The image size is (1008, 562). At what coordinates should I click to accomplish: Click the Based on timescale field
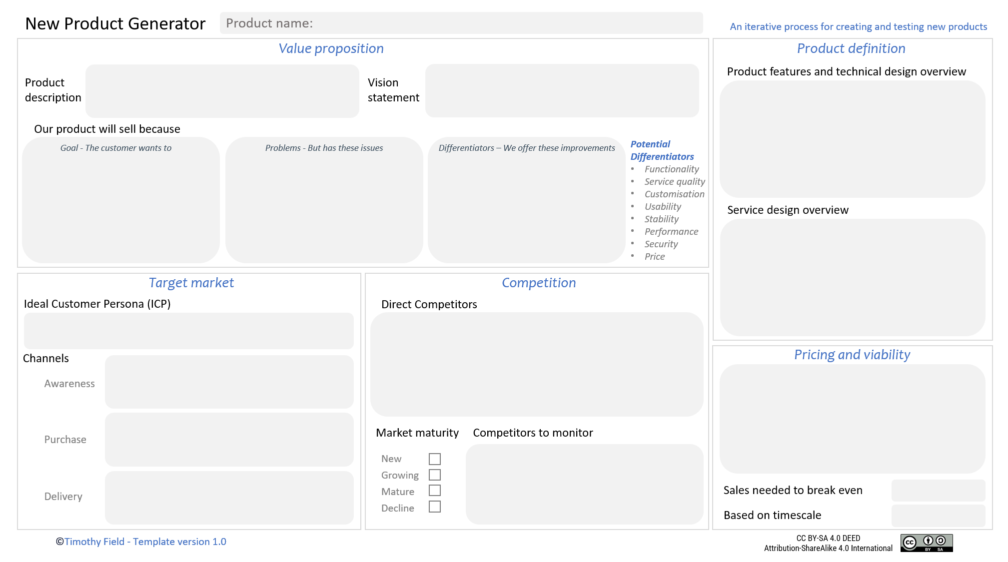point(938,515)
